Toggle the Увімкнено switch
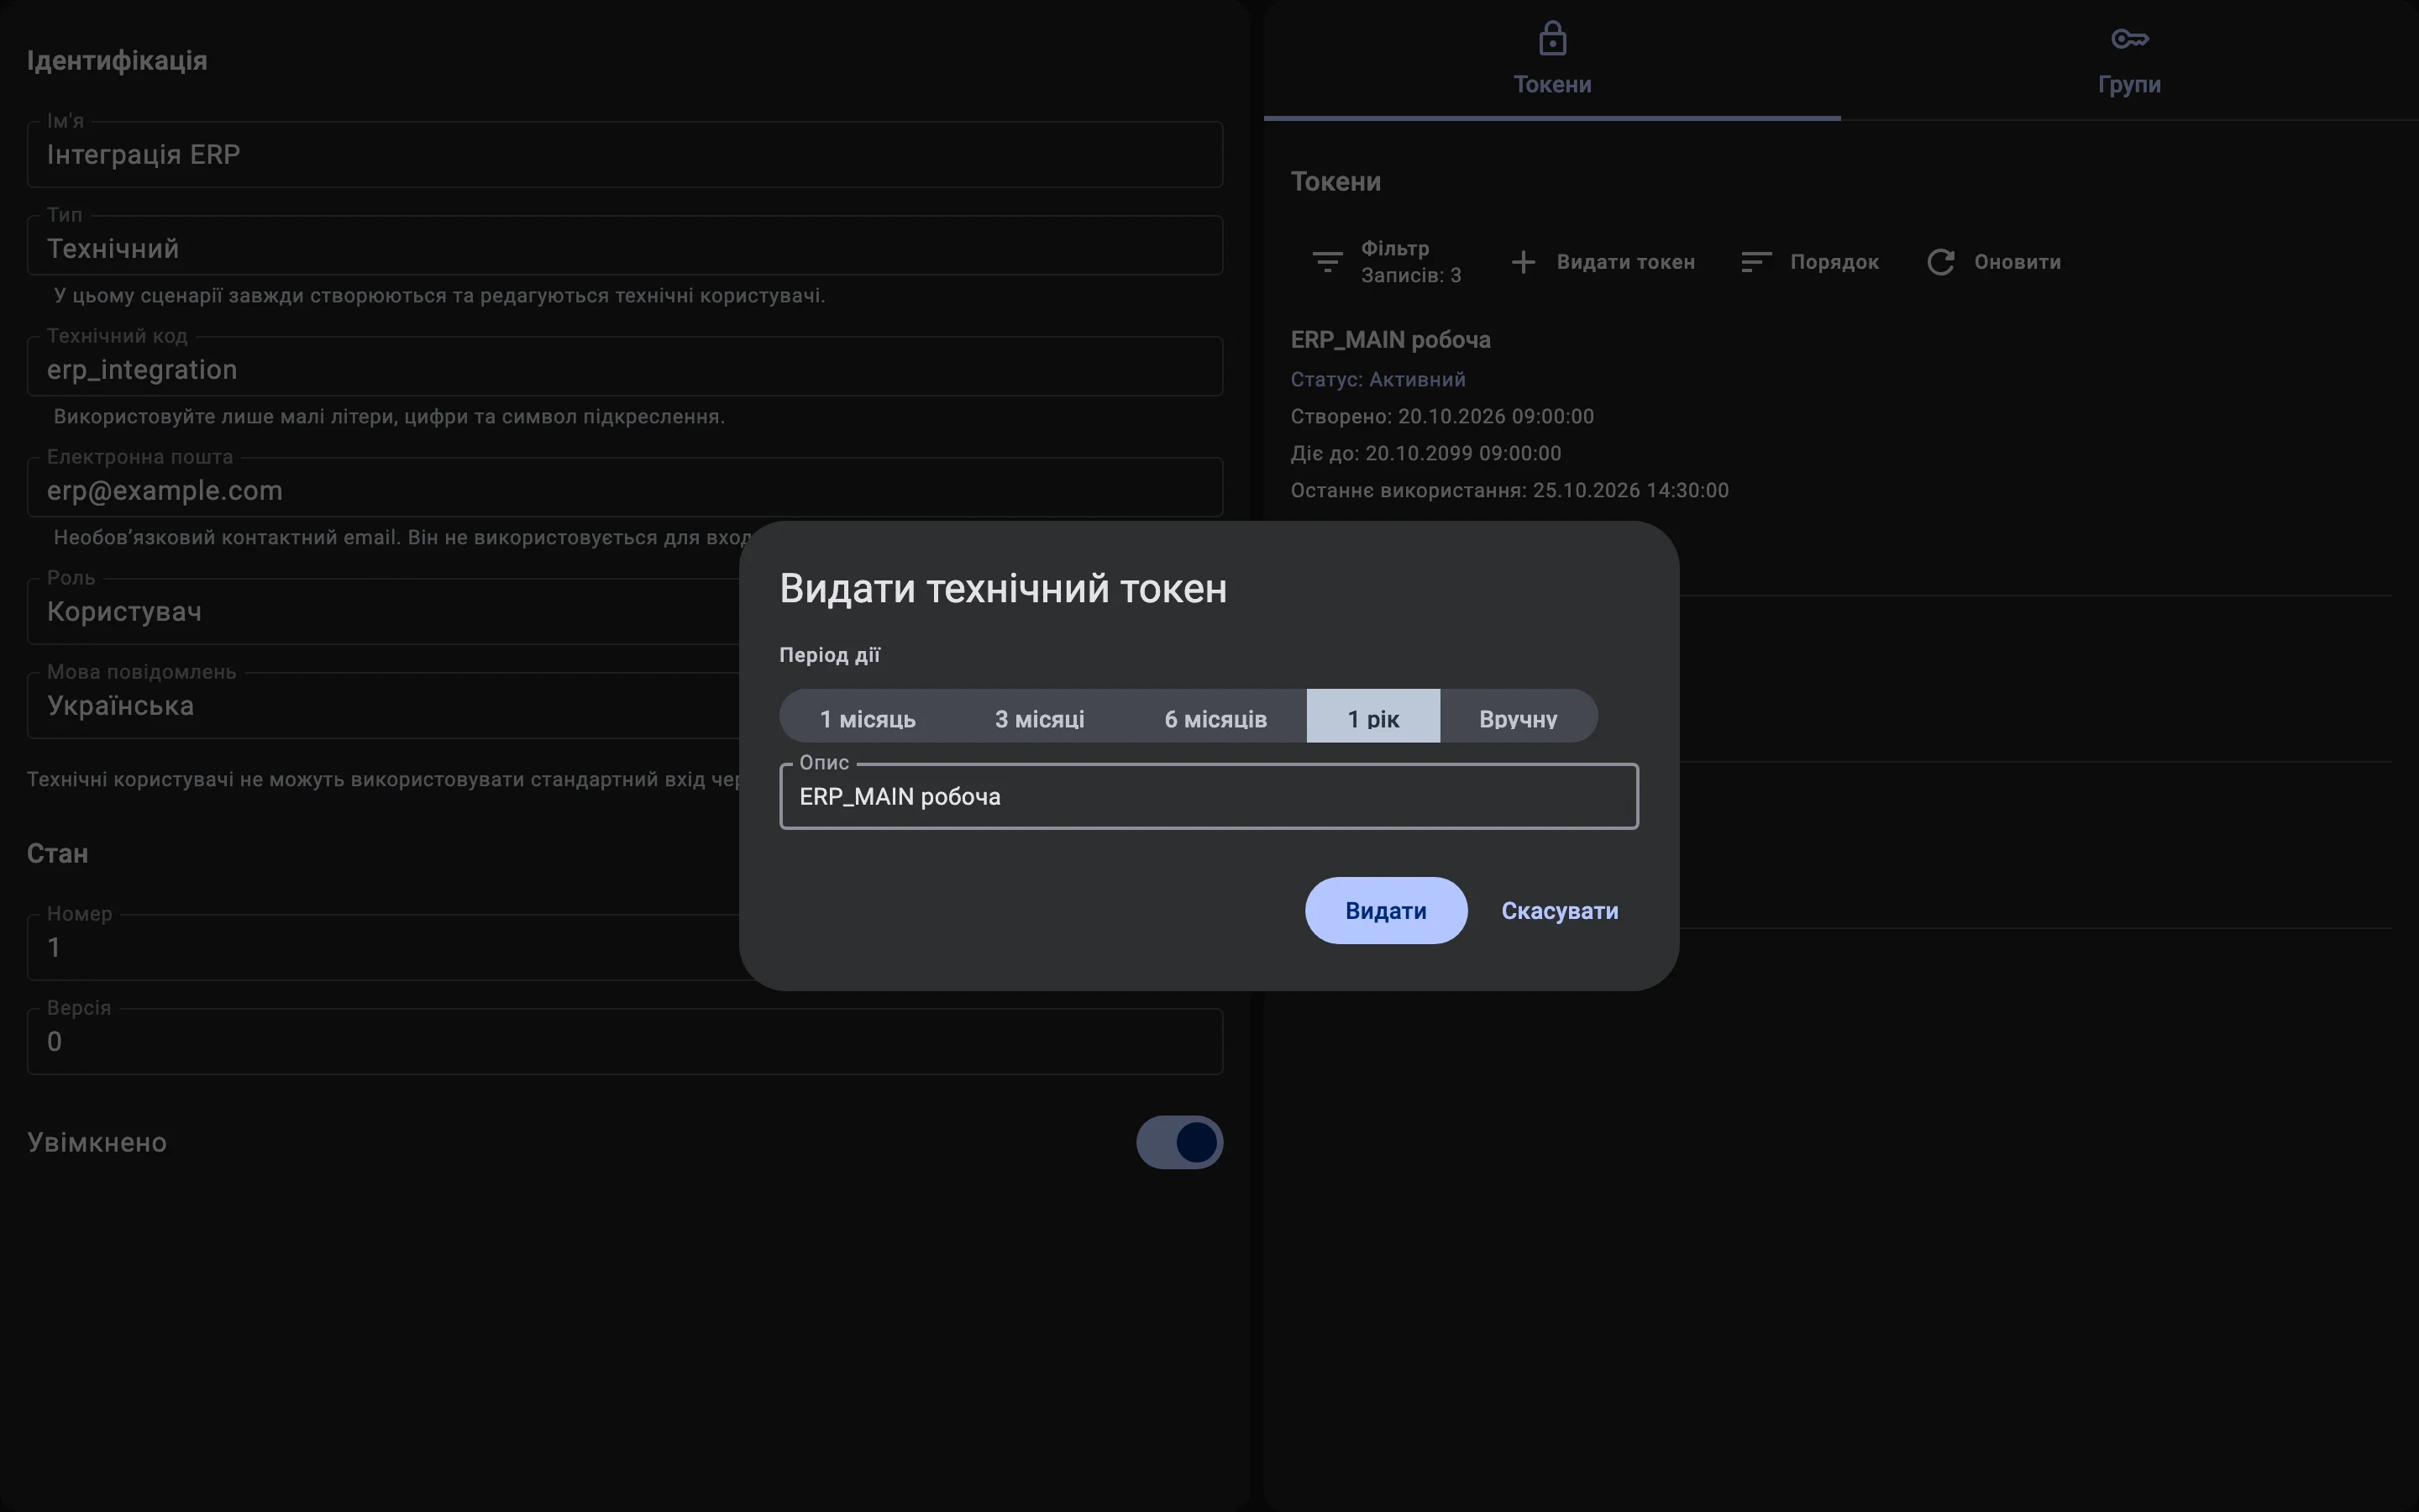Image resolution: width=2419 pixels, height=1512 pixels. tap(1179, 1142)
